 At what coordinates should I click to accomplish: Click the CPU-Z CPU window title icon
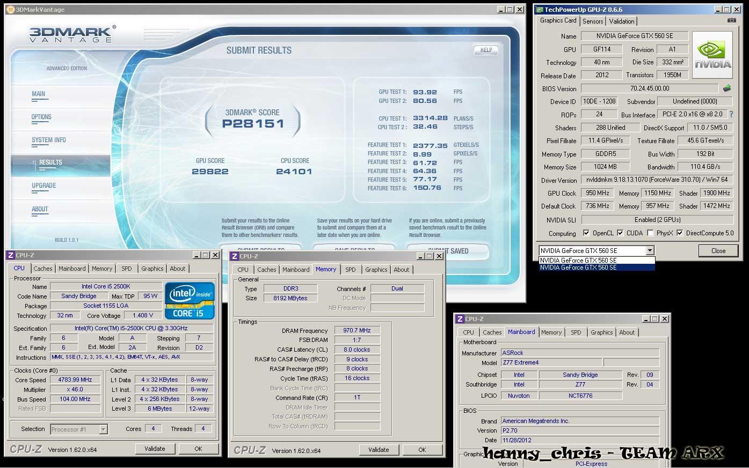11,255
